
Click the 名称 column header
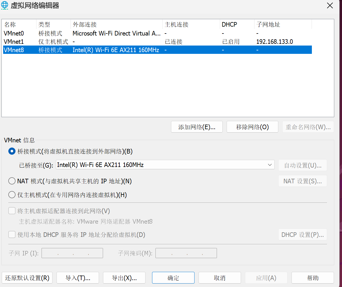click(x=19, y=24)
